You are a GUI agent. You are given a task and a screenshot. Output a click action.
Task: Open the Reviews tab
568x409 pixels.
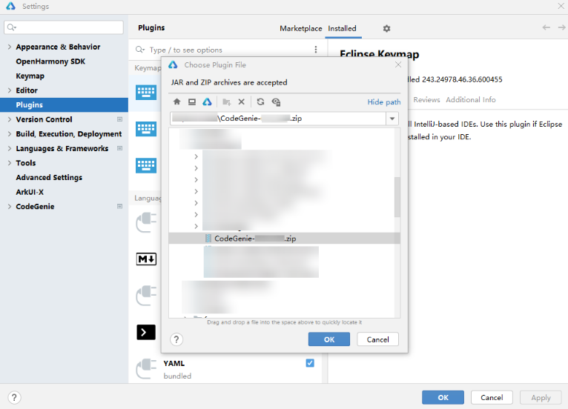[426, 99]
